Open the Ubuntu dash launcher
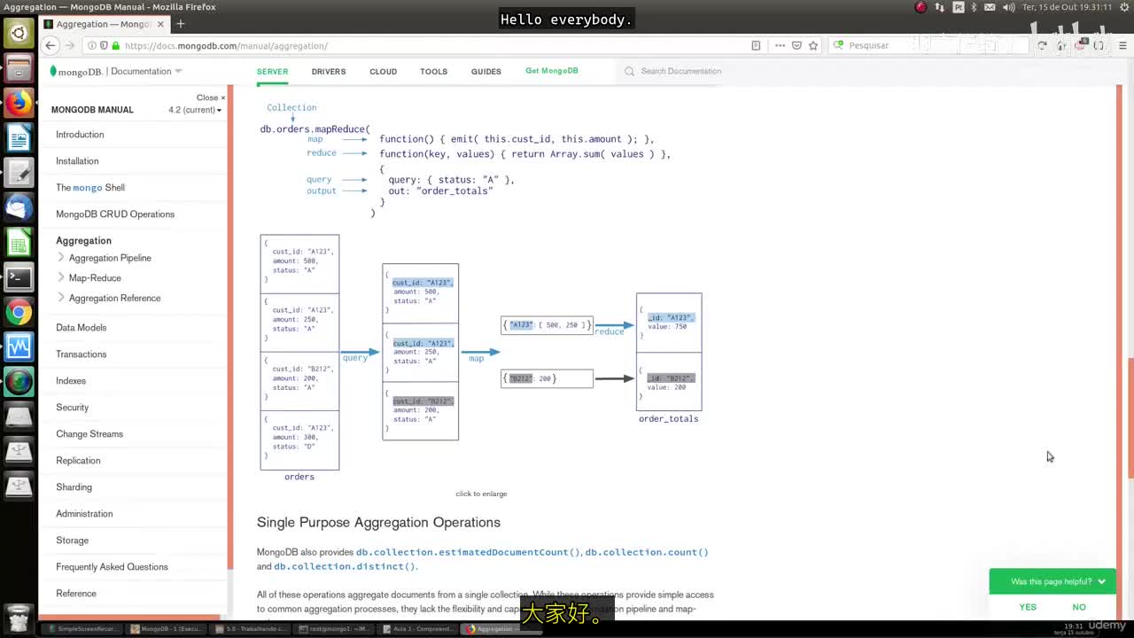1134x638 pixels. coord(19,34)
